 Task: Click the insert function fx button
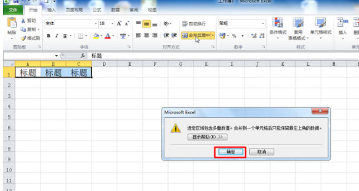tap(83, 56)
